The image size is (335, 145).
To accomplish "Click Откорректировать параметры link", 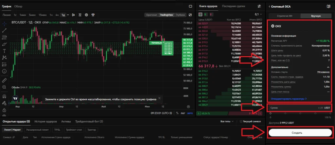I will tap(289, 99).
